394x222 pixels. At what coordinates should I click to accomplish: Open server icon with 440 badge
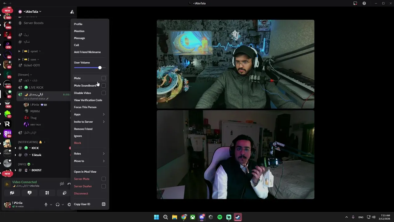[7, 25]
